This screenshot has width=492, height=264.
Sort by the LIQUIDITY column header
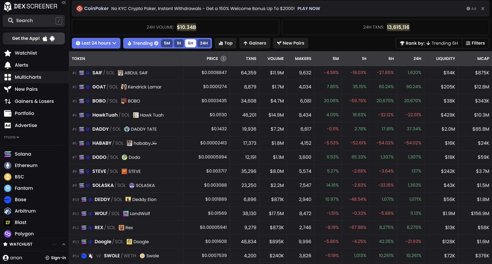tap(446, 59)
